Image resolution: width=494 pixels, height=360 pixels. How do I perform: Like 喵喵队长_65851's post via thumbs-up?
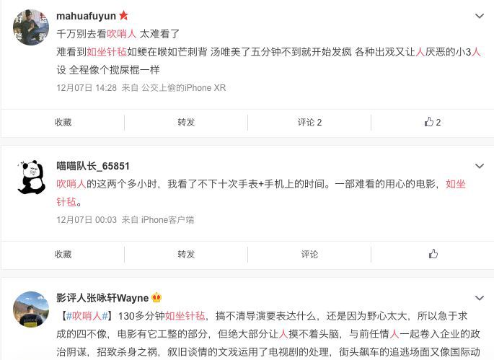pos(433,254)
